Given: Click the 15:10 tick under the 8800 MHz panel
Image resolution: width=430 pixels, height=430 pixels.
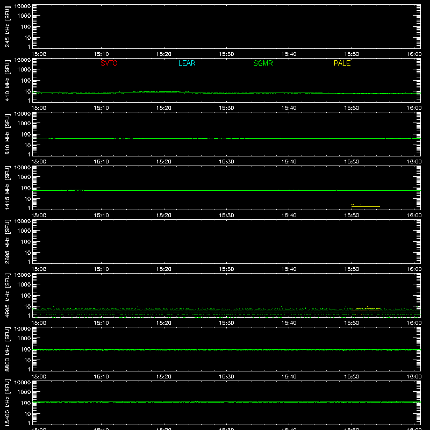Looking at the screenshot, I should [102, 377].
